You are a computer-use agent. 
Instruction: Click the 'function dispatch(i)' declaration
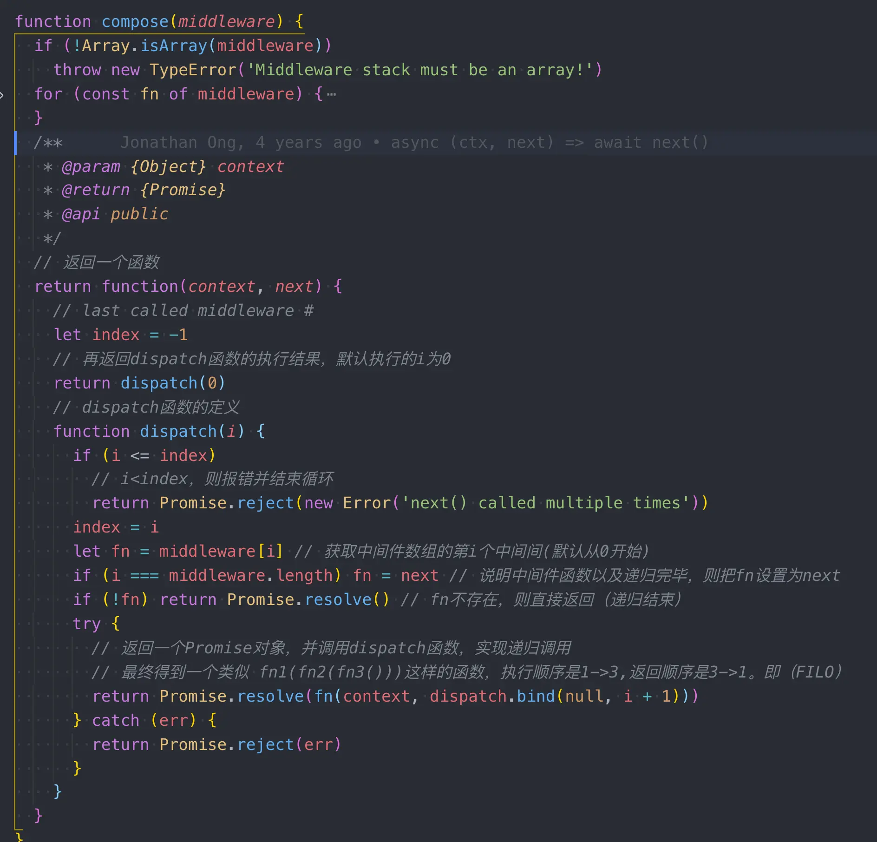[x=159, y=432]
